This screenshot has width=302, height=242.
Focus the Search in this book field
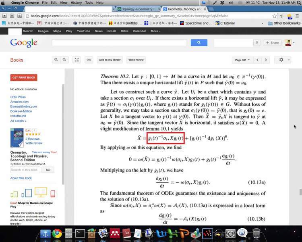[25, 170]
